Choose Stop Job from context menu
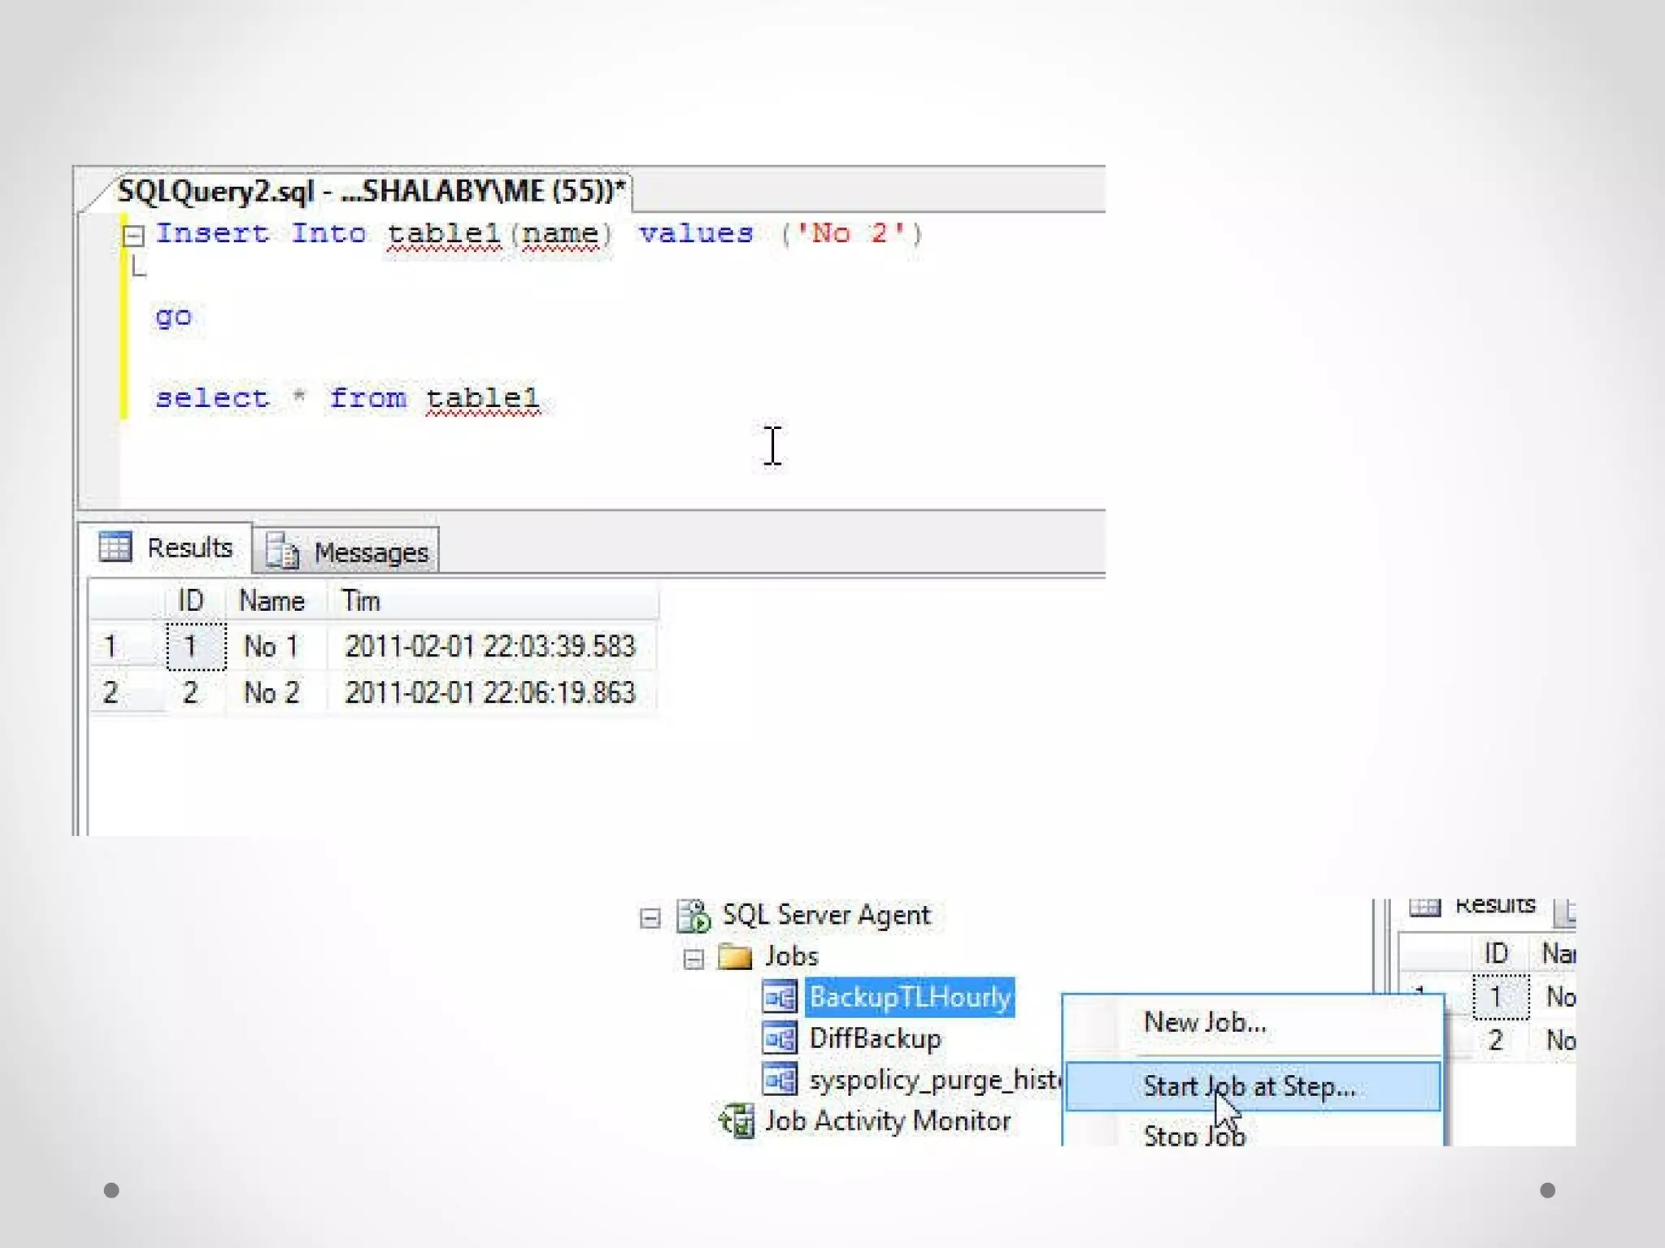1665x1248 pixels. [1193, 1135]
